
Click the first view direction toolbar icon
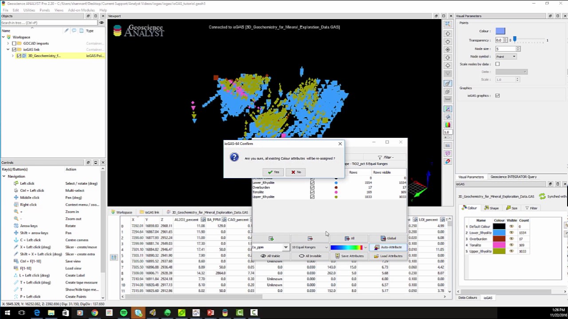[x=448, y=34]
